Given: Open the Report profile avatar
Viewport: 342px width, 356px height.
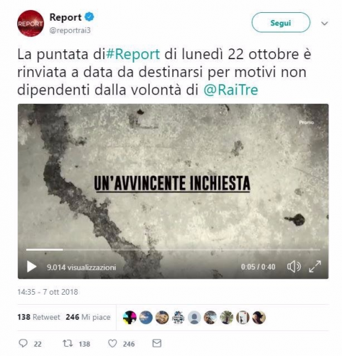Looking at the screenshot, I should click(x=31, y=23).
